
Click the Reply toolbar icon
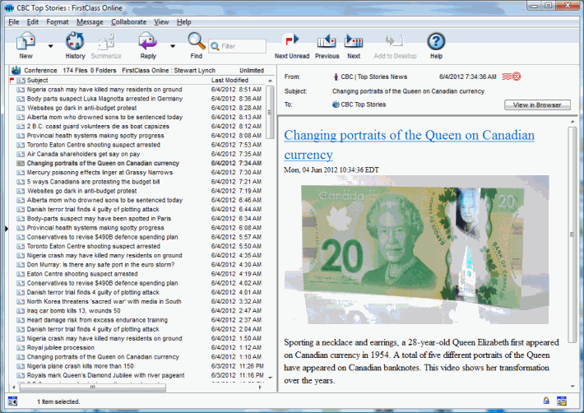point(148,41)
